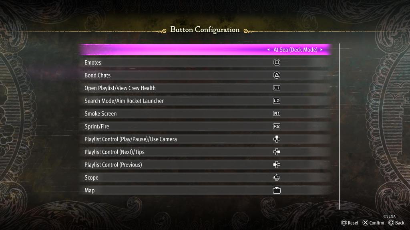Click the touchpad icon for Map
Screen dimensions: 410x230
pyautogui.click(x=276, y=190)
